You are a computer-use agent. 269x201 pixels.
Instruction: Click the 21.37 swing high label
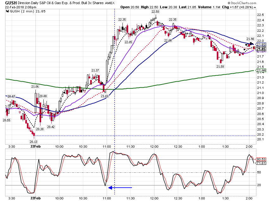[95, 70]
